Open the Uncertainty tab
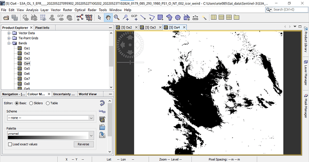Image resolution: width=309 pixels, height=162 pixels. click(64, 94)
